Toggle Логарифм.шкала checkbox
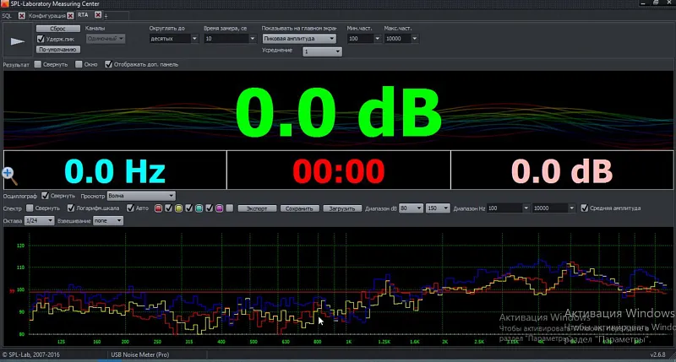The height and width of the screenshot is (362, 676). coord(71,208)
